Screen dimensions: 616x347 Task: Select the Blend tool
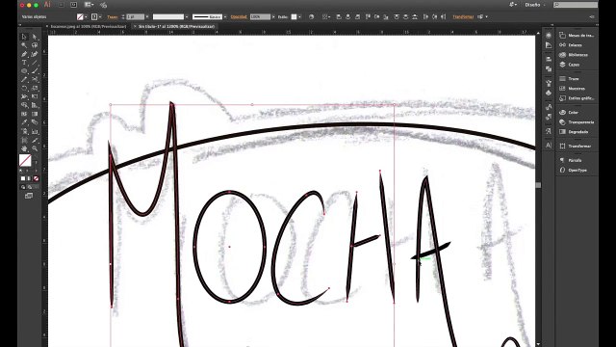click(x=35, y=122)
